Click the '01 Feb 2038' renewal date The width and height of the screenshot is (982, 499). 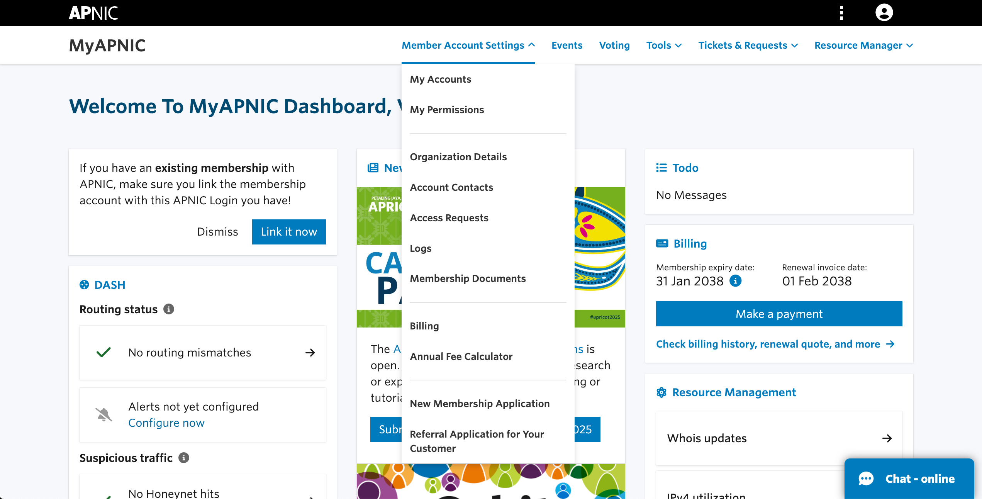tap(817, 281)
